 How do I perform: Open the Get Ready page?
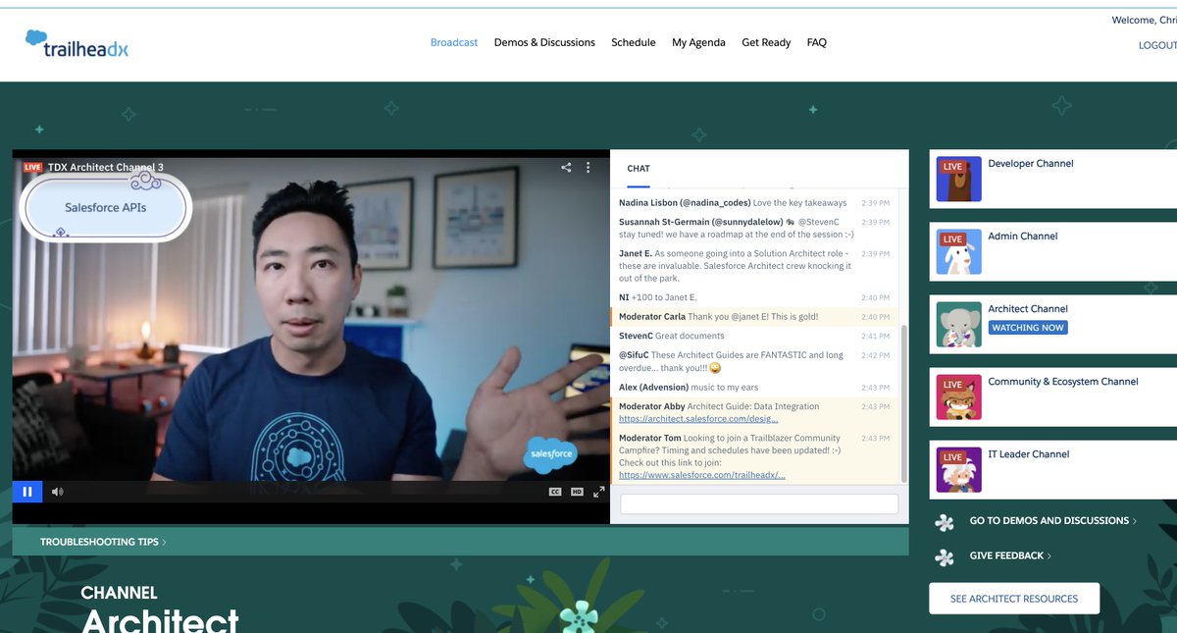click(x=766, y=42)
